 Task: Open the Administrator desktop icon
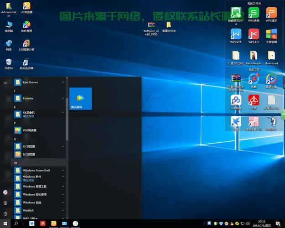tap(9, 10)
